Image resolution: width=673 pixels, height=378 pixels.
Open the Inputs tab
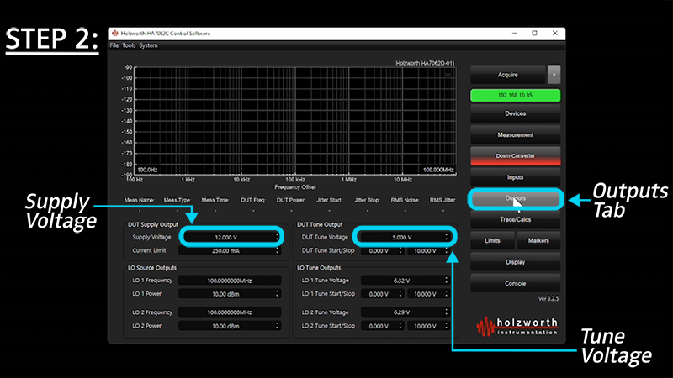pyautogui.click(x=515, y=177)
